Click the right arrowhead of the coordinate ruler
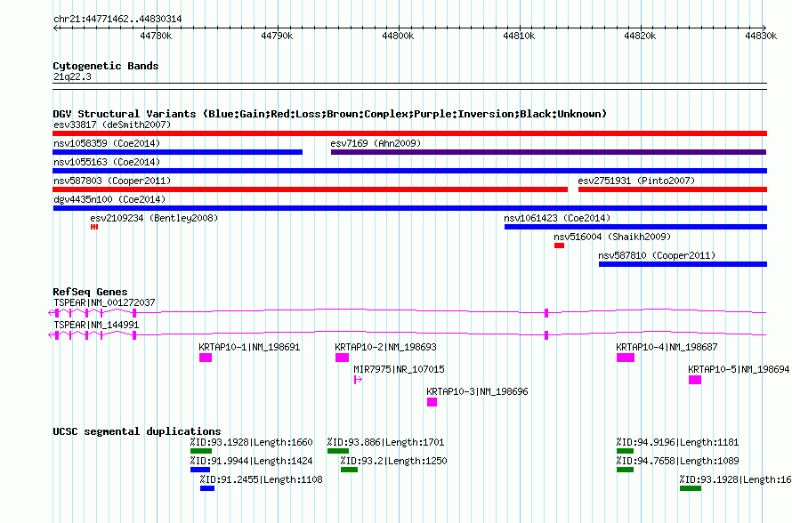This screenshot has width=792, height=523. [x=764, y=28]
